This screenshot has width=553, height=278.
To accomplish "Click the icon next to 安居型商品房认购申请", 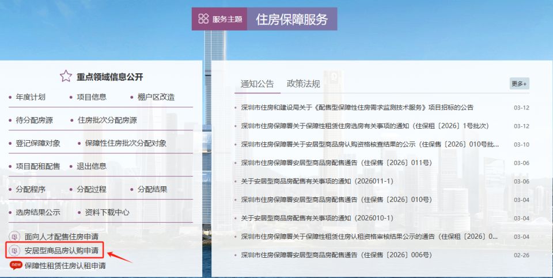I will click(x=14, y=251).
